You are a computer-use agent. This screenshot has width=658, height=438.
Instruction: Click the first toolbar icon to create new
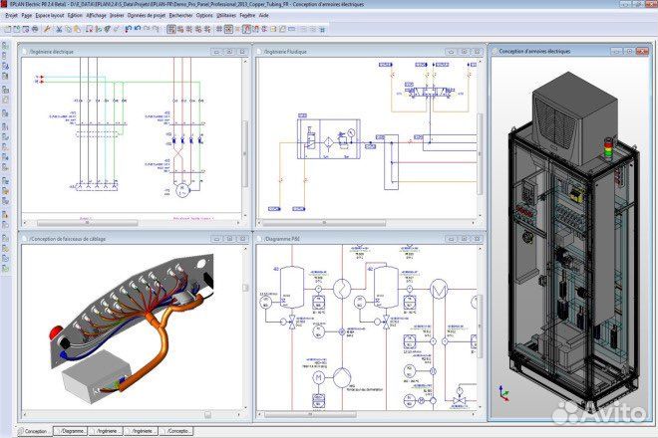[7, 29]
